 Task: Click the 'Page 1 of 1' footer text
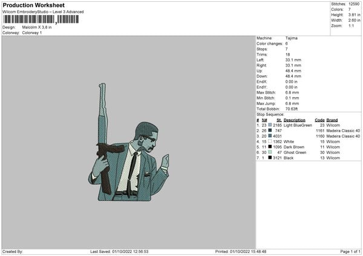coord(350,252)
